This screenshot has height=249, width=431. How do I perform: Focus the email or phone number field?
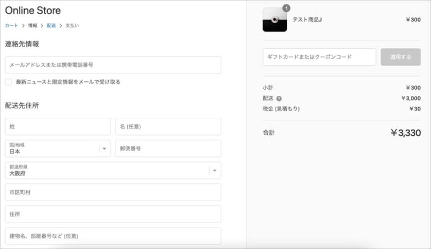click(x=113, y=65)
